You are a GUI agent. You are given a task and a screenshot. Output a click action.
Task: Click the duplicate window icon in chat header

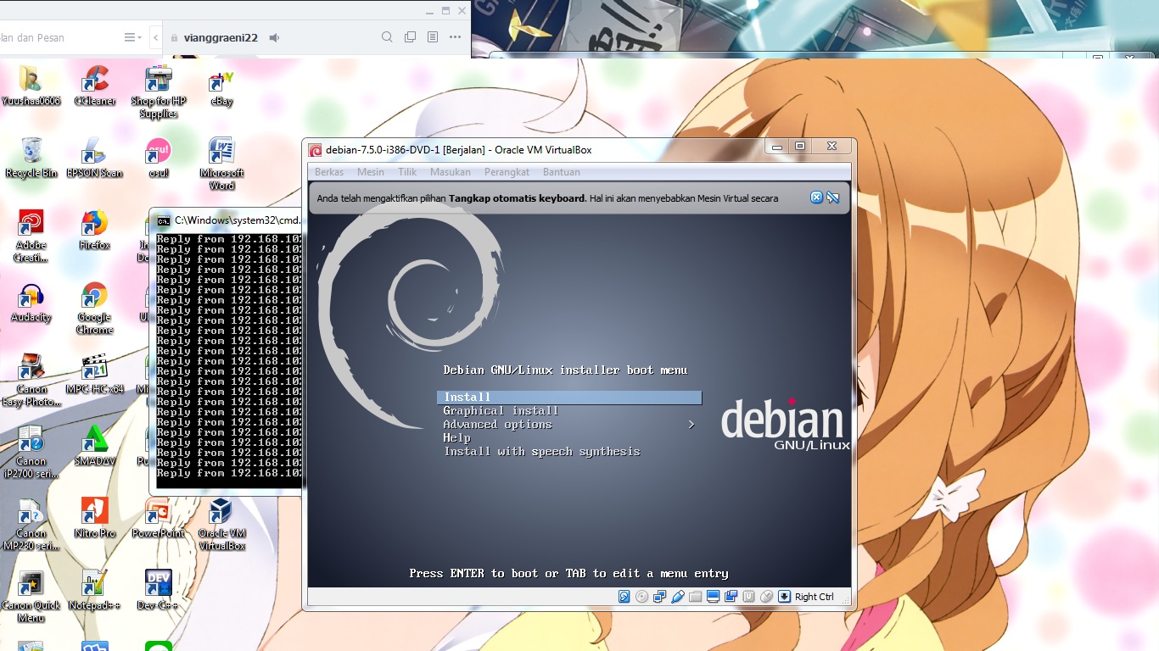coord(410,37)
